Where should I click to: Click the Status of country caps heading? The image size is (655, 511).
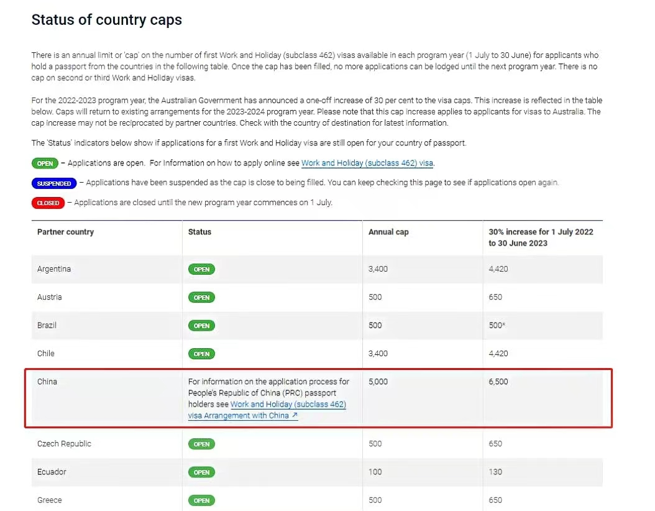pos(106,20)
